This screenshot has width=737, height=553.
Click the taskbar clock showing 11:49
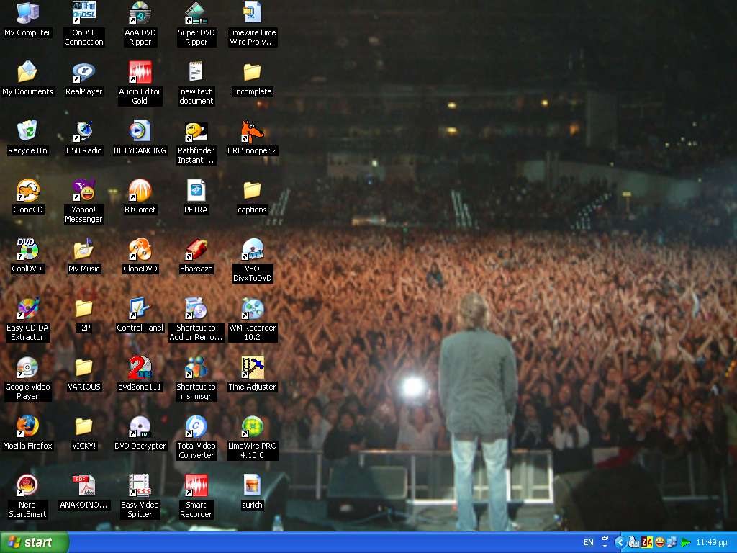711,542
